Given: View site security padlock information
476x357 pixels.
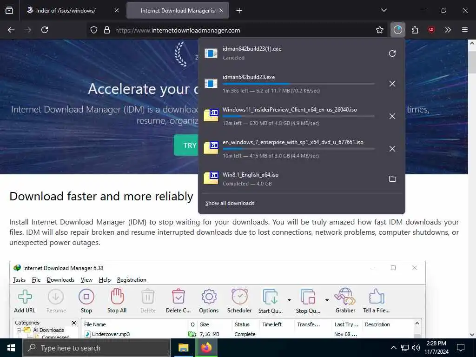Looking at the screenshot, I should point(106,30).
